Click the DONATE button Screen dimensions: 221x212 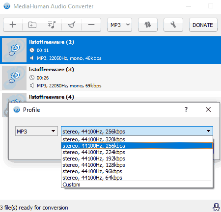coord(203,25)
